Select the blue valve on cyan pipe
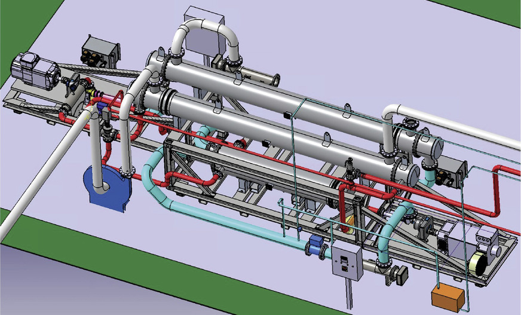The height and width of the screenshot is (315, 521). tap(314, 246)
